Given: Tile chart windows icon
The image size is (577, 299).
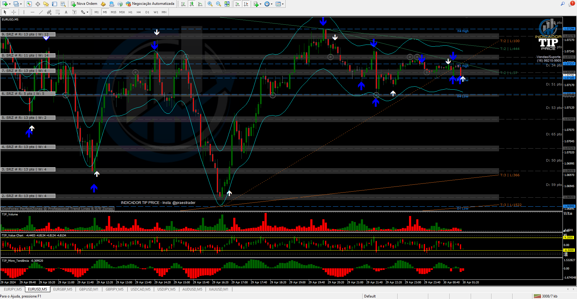Looking at the screenshot, I should tap(227, 4).
